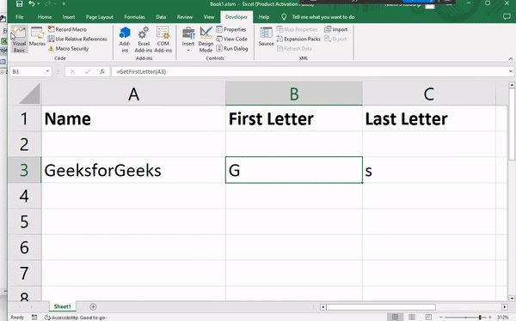The height and width of the screenshot is (321, 516).
Task: Click Map Properties
Action: click(x=298, y=29)
